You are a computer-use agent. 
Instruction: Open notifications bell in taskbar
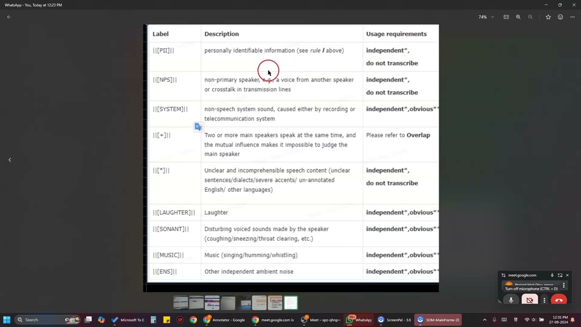tap(573, 320)
